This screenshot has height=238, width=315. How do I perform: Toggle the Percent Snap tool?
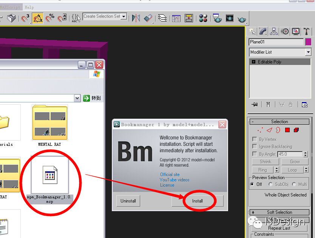(50, 18)
